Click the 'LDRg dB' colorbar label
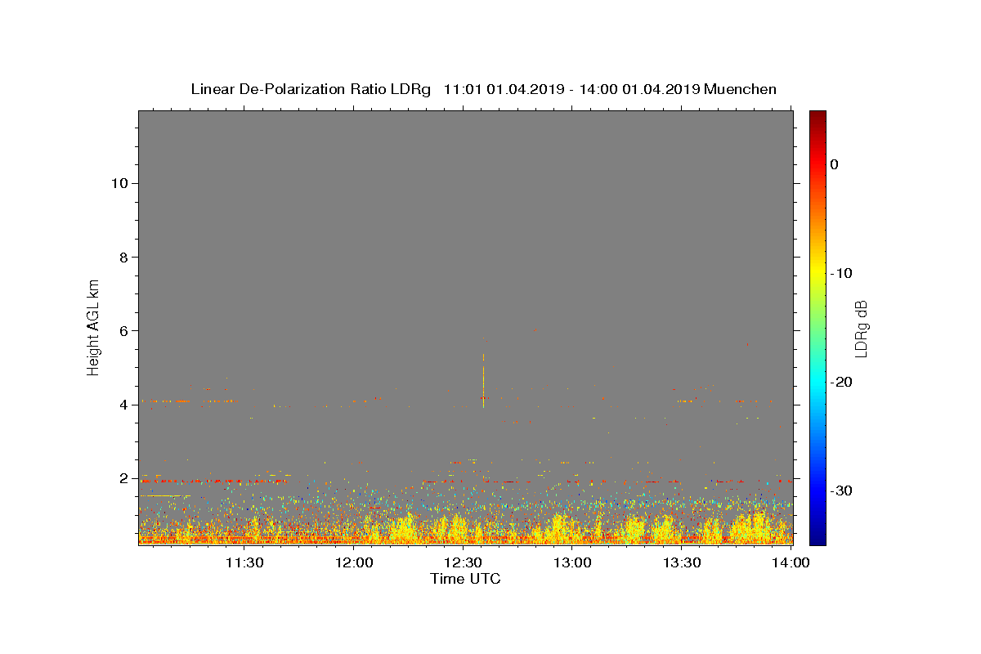The height and width of the screenshot is (654, 981). [861, 329]
